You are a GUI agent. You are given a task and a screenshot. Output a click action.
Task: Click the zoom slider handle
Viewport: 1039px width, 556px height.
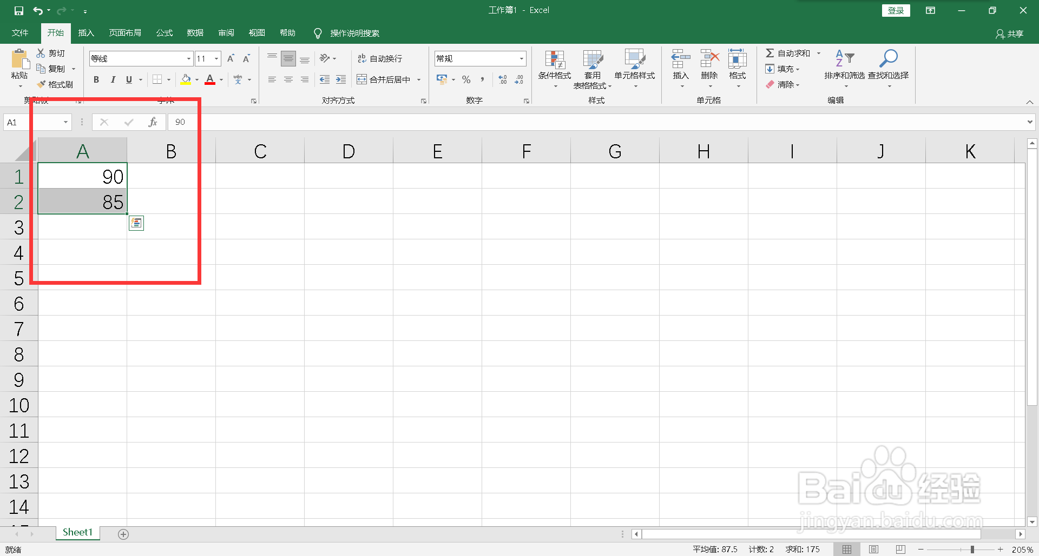[x=972, y=549]
